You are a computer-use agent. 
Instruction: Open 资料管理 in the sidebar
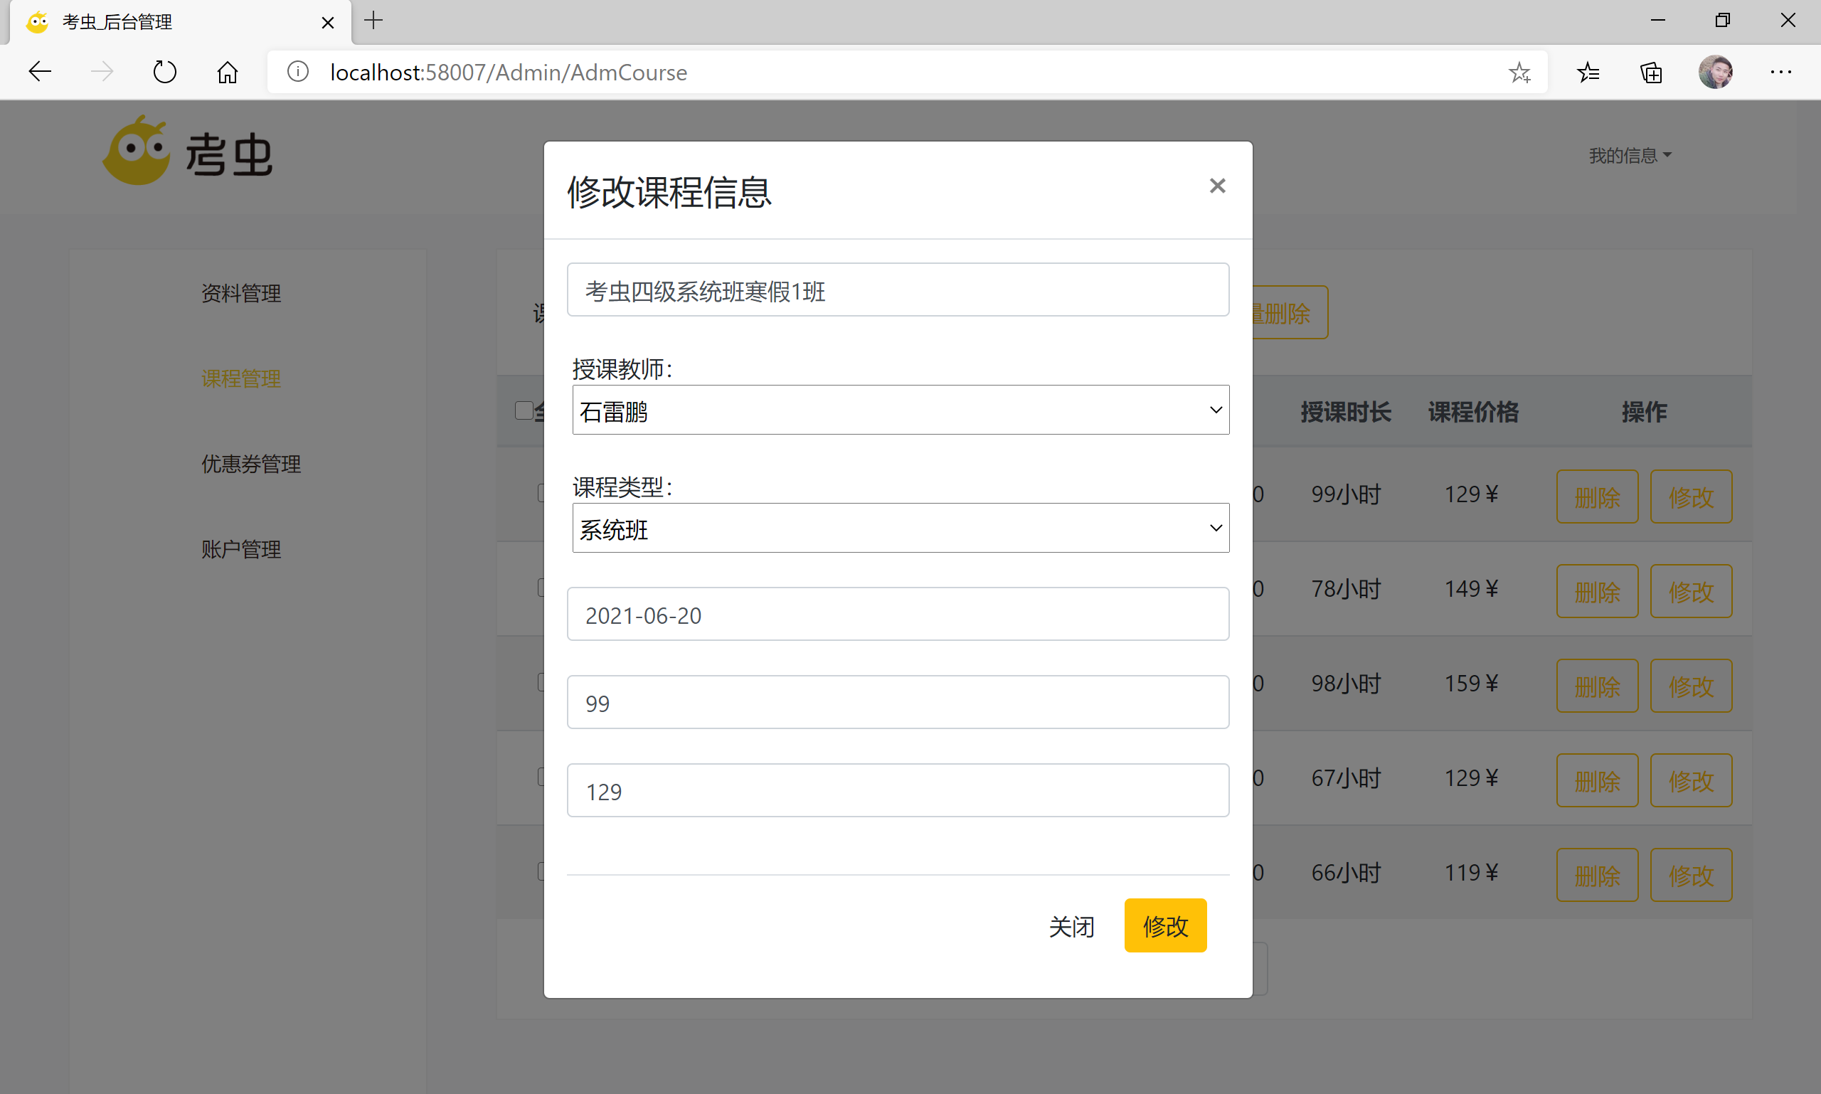click(x=241, y=293)
